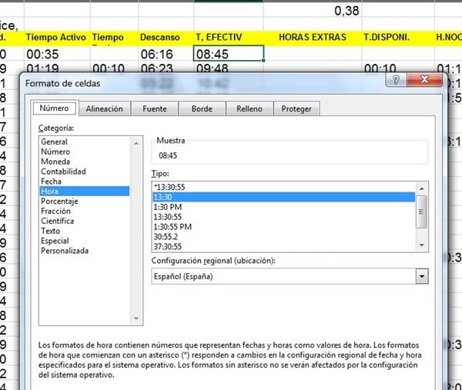This screenshot has height=390, width=462.
Task: Choose 1:30:55 PM time type
Action: click(x=283, y=227)
